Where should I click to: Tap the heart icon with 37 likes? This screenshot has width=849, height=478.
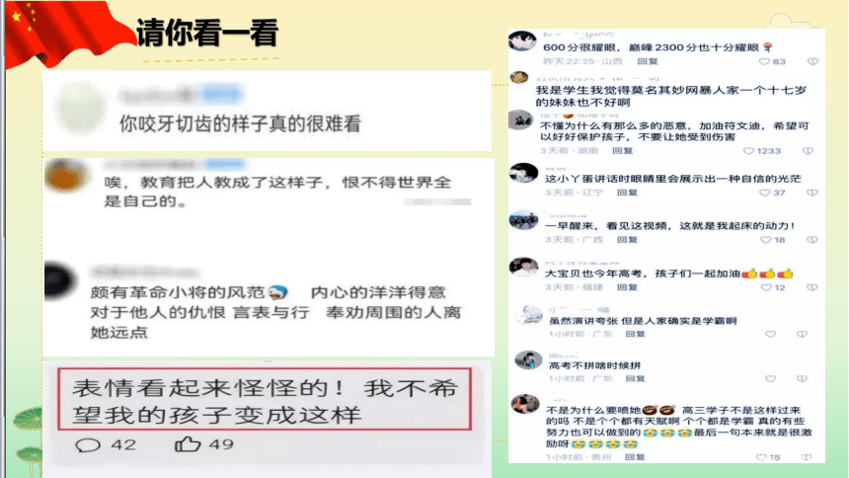[764, 193]
